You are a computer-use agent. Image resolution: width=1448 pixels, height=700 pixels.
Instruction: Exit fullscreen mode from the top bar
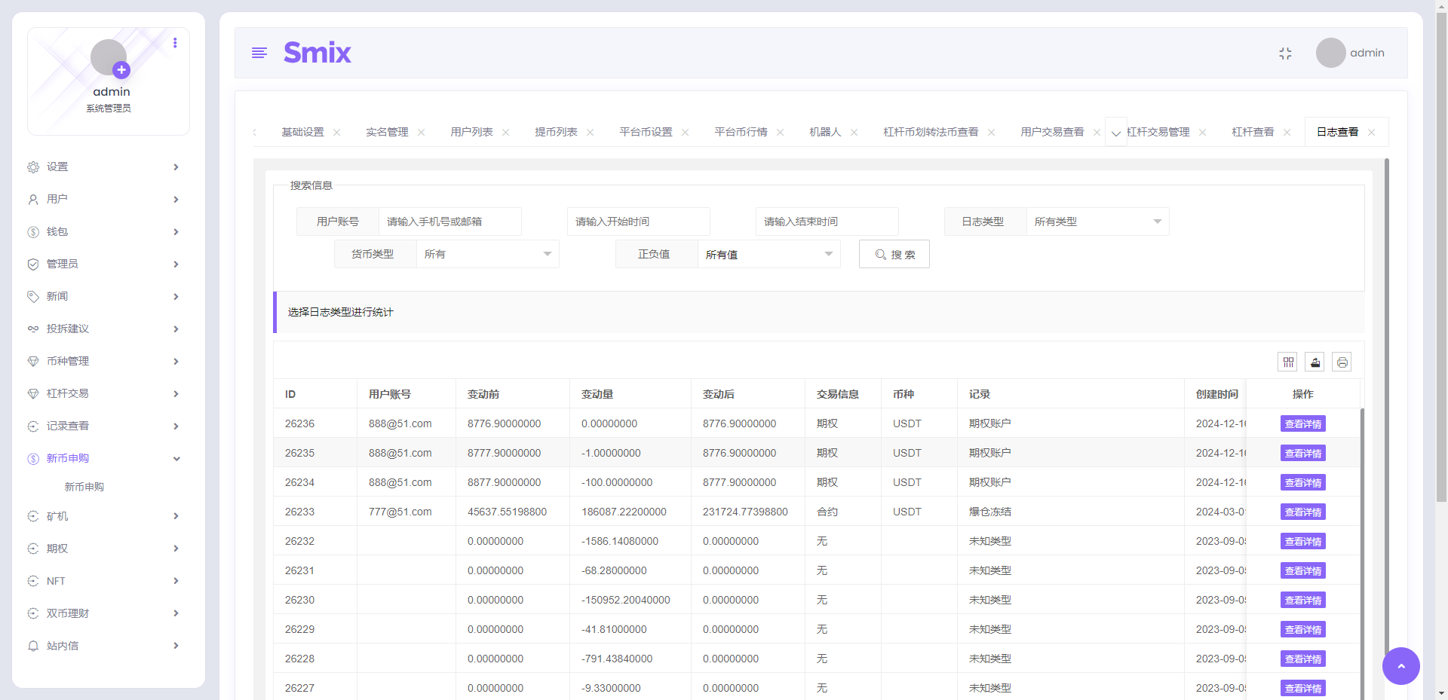[x=1286, y=53]
